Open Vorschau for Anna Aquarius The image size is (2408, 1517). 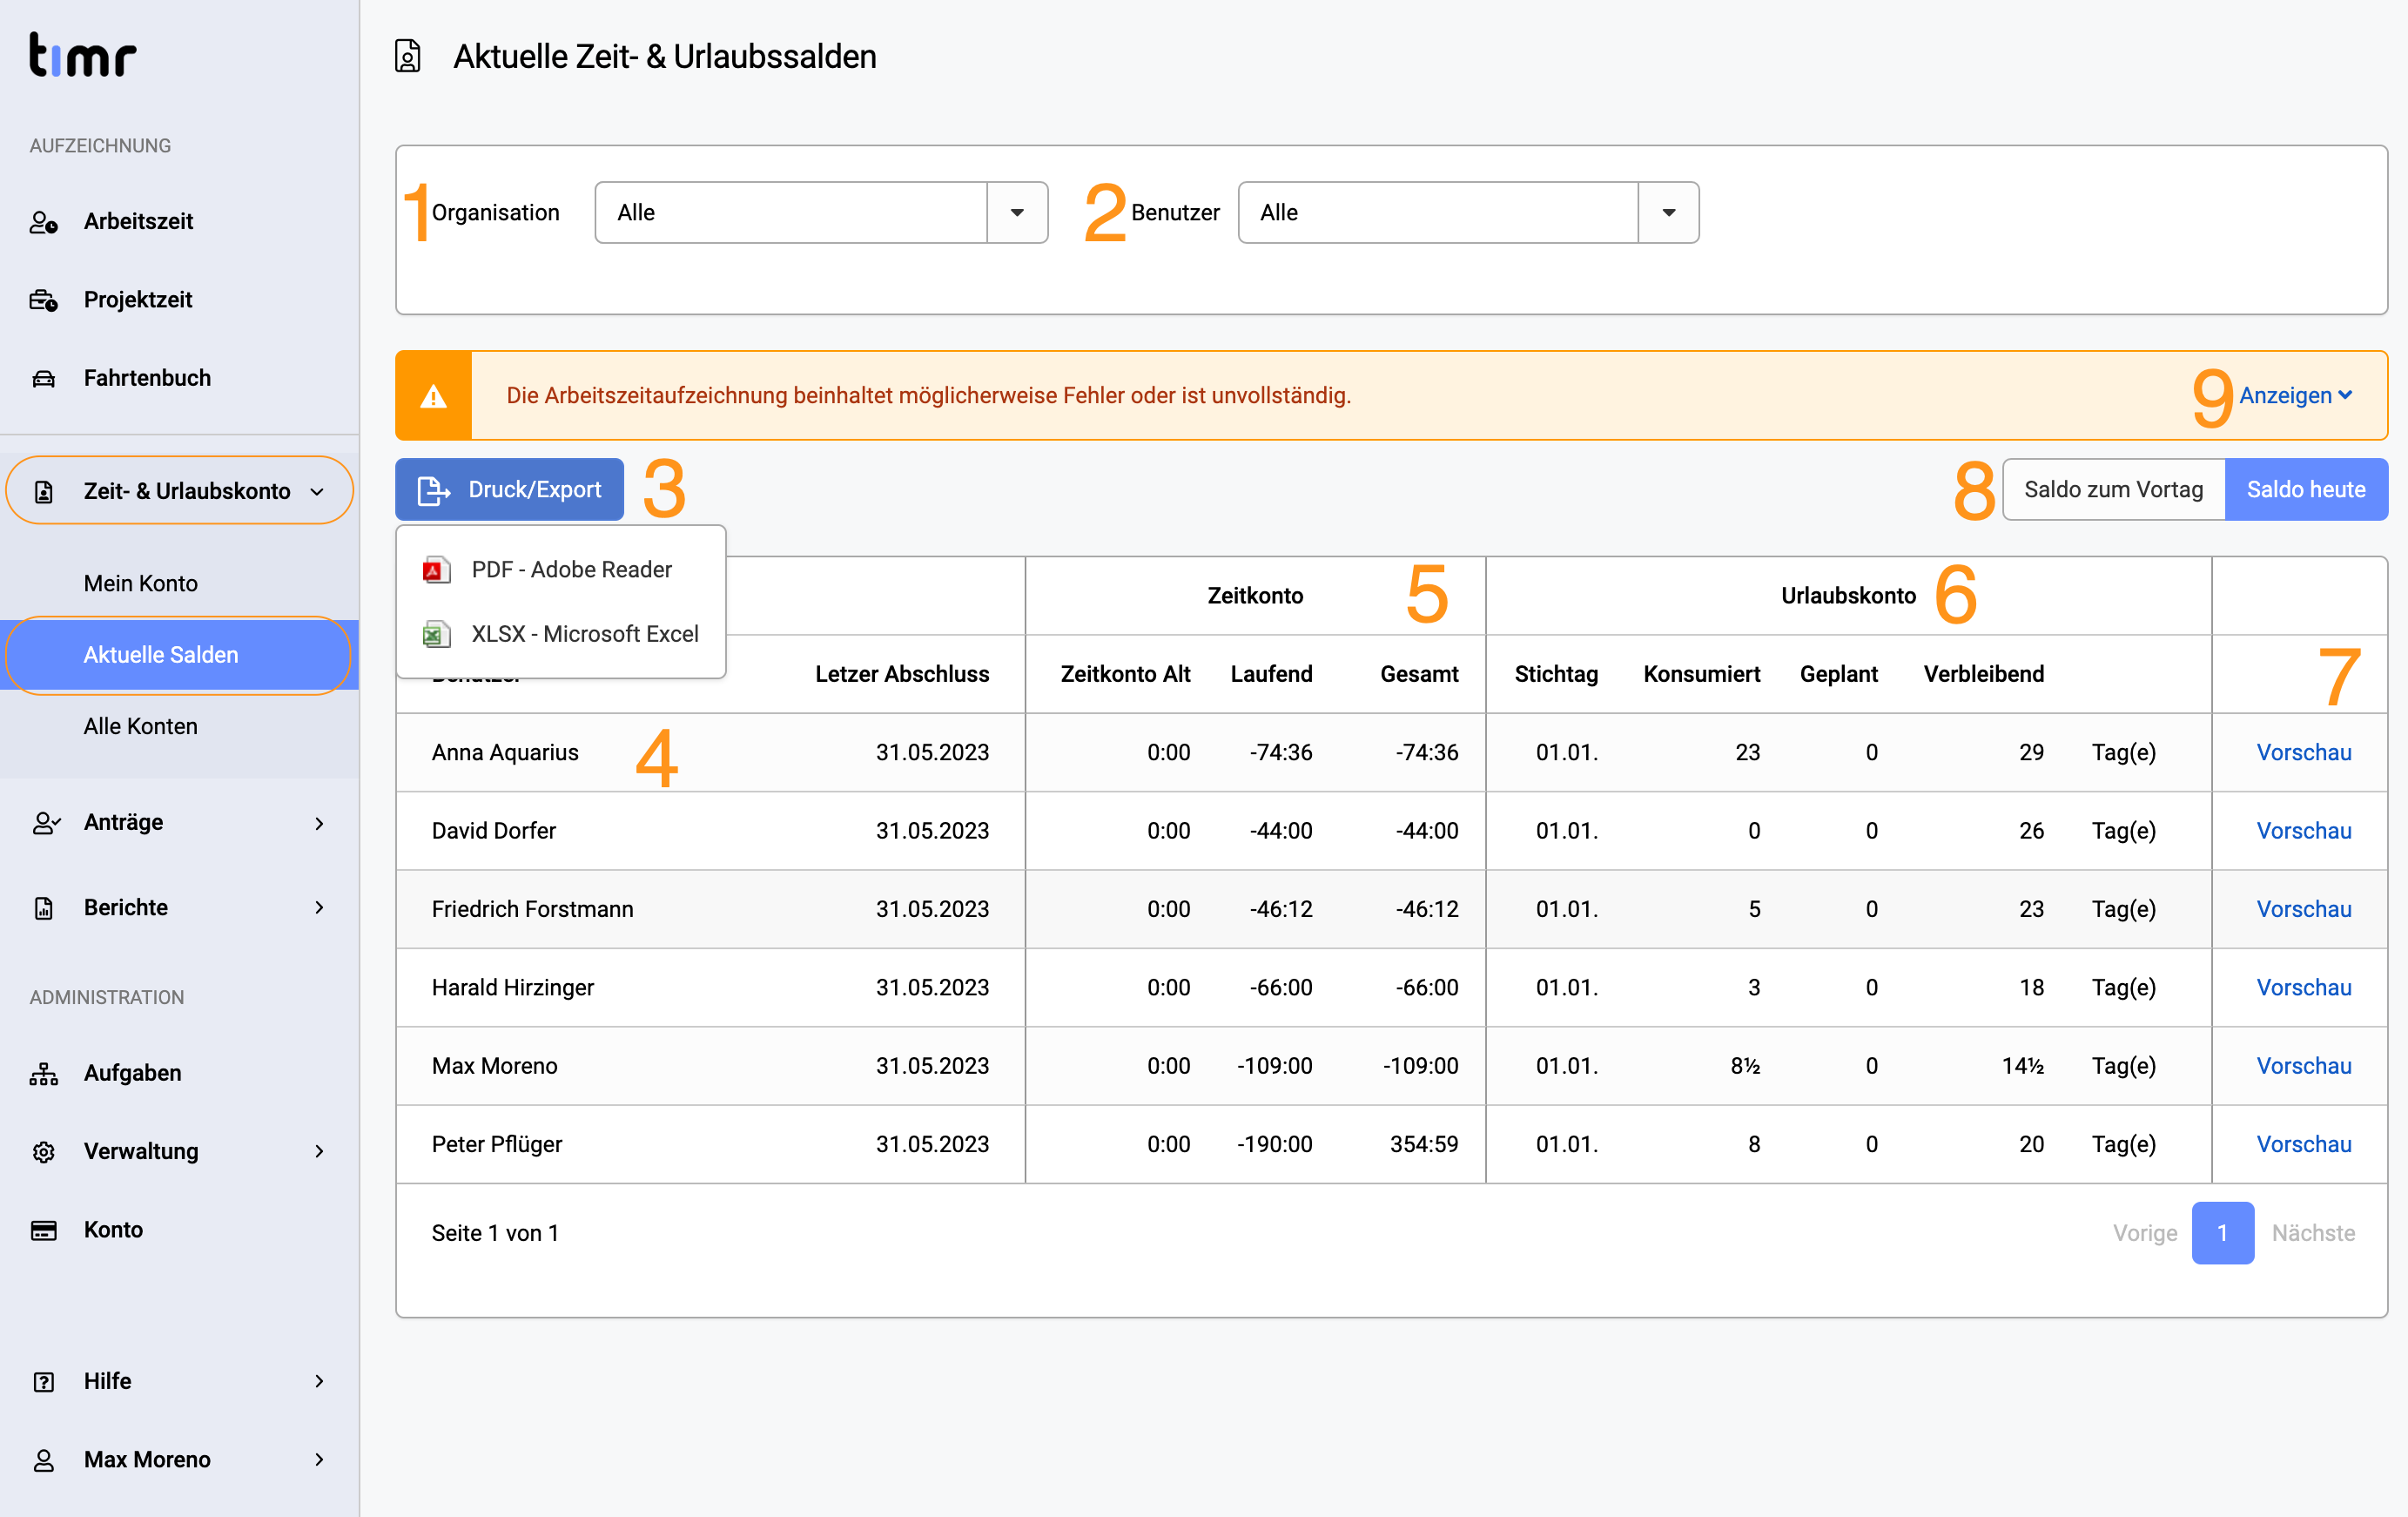coord(2303,752)
